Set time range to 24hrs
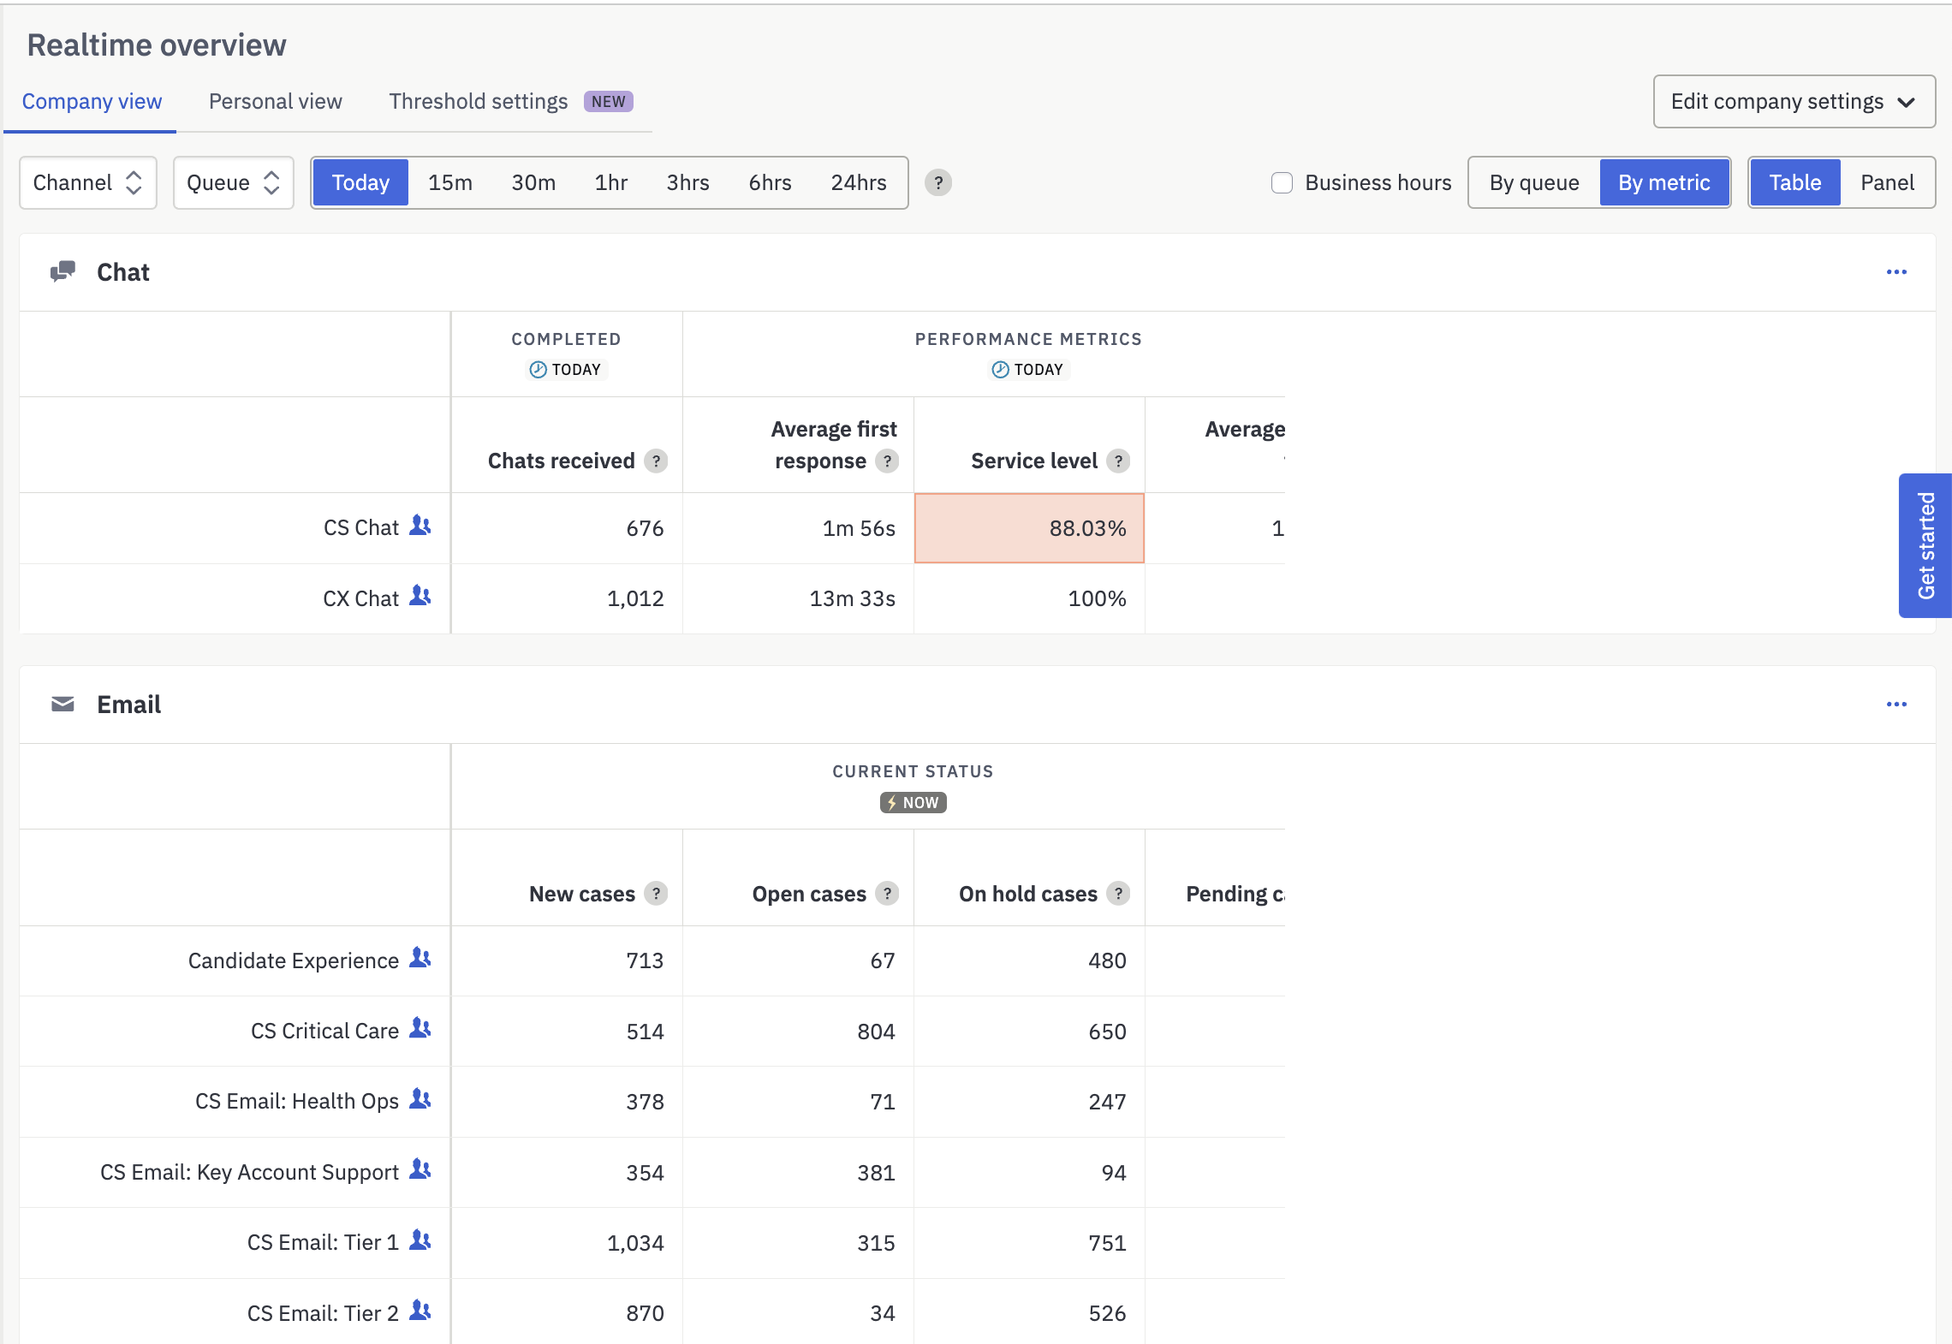The height and width of the screenshot is (1344, 1952). [x=859, y=182]
